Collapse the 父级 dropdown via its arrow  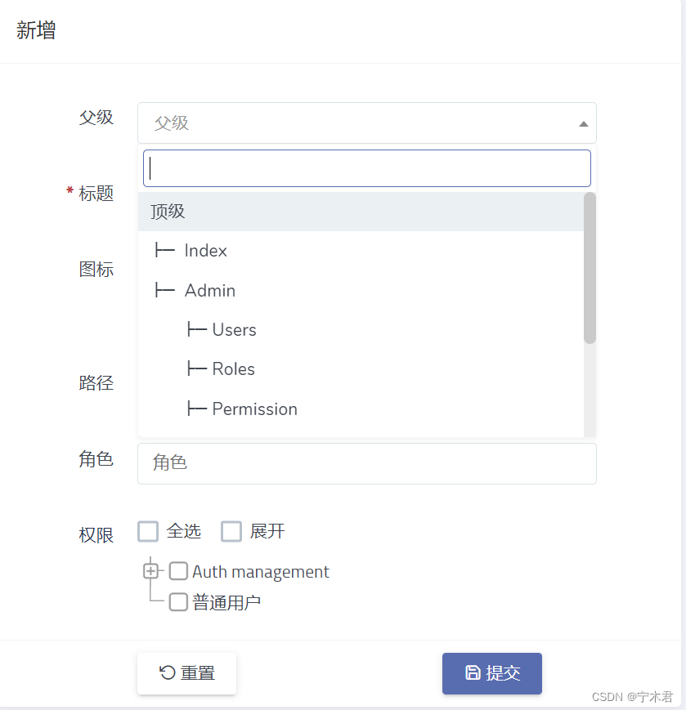click(583, 123)
